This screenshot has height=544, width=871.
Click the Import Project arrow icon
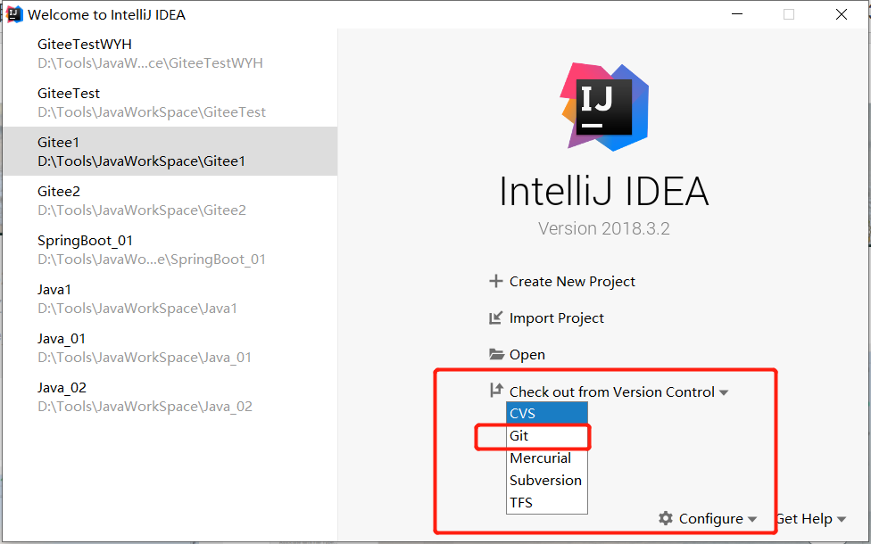pyautogui.click(x=495, y=318)
